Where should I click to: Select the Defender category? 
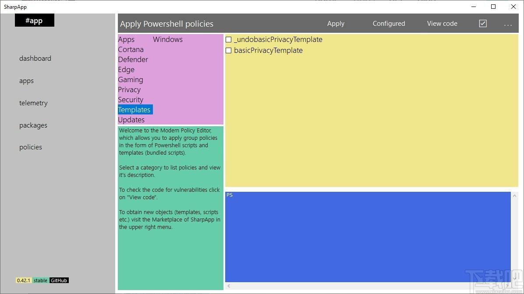(x=133, y=59)
